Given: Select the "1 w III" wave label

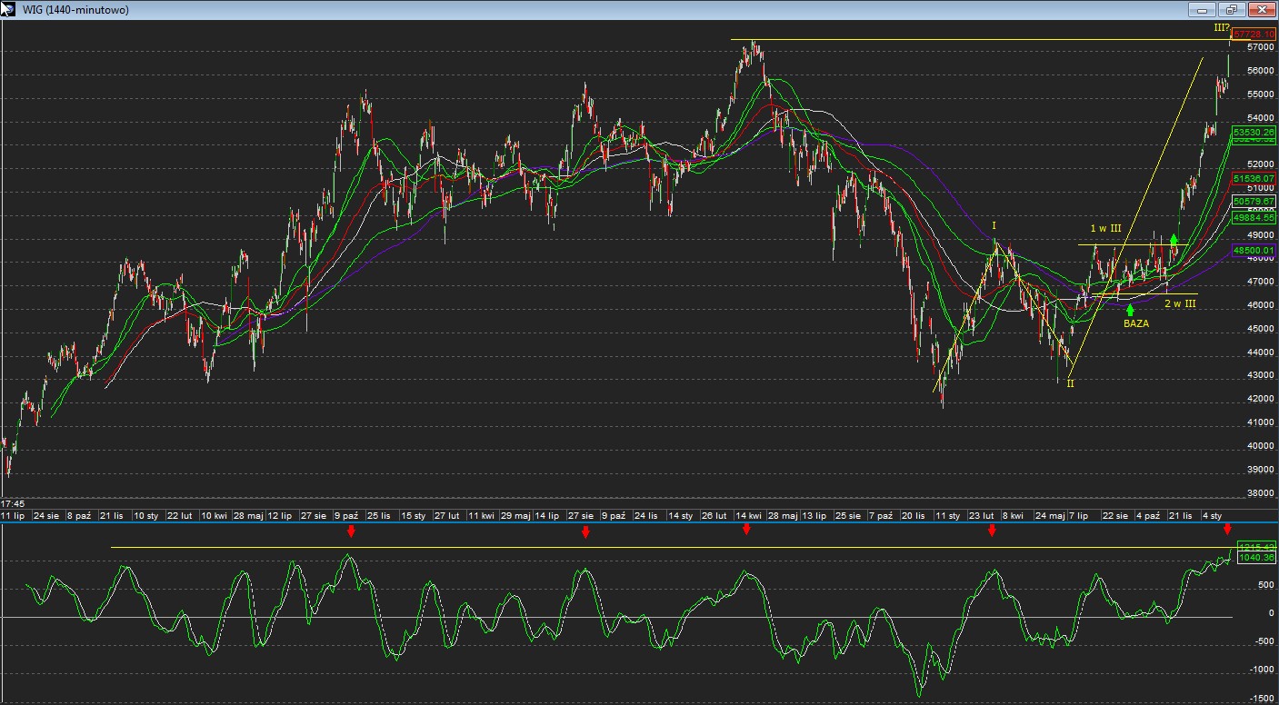Looking at the screenshot, I should pyautogui.click(x=1105, y=228).
